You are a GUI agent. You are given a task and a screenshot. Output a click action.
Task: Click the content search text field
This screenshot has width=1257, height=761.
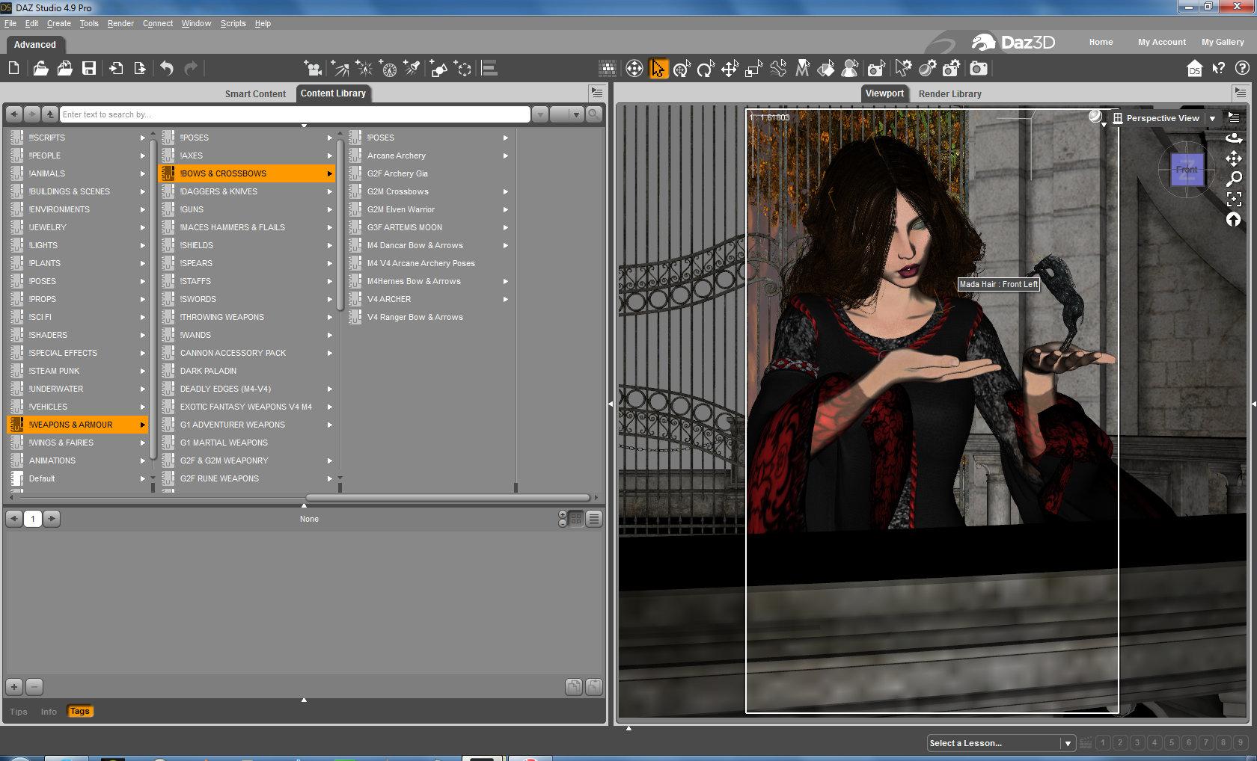click(295, 114)
